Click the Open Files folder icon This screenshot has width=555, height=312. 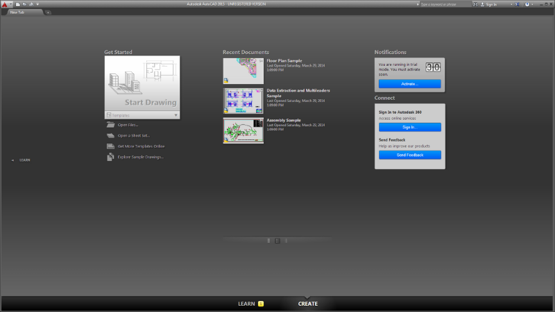pyautogui.click(x=111, y=125)
